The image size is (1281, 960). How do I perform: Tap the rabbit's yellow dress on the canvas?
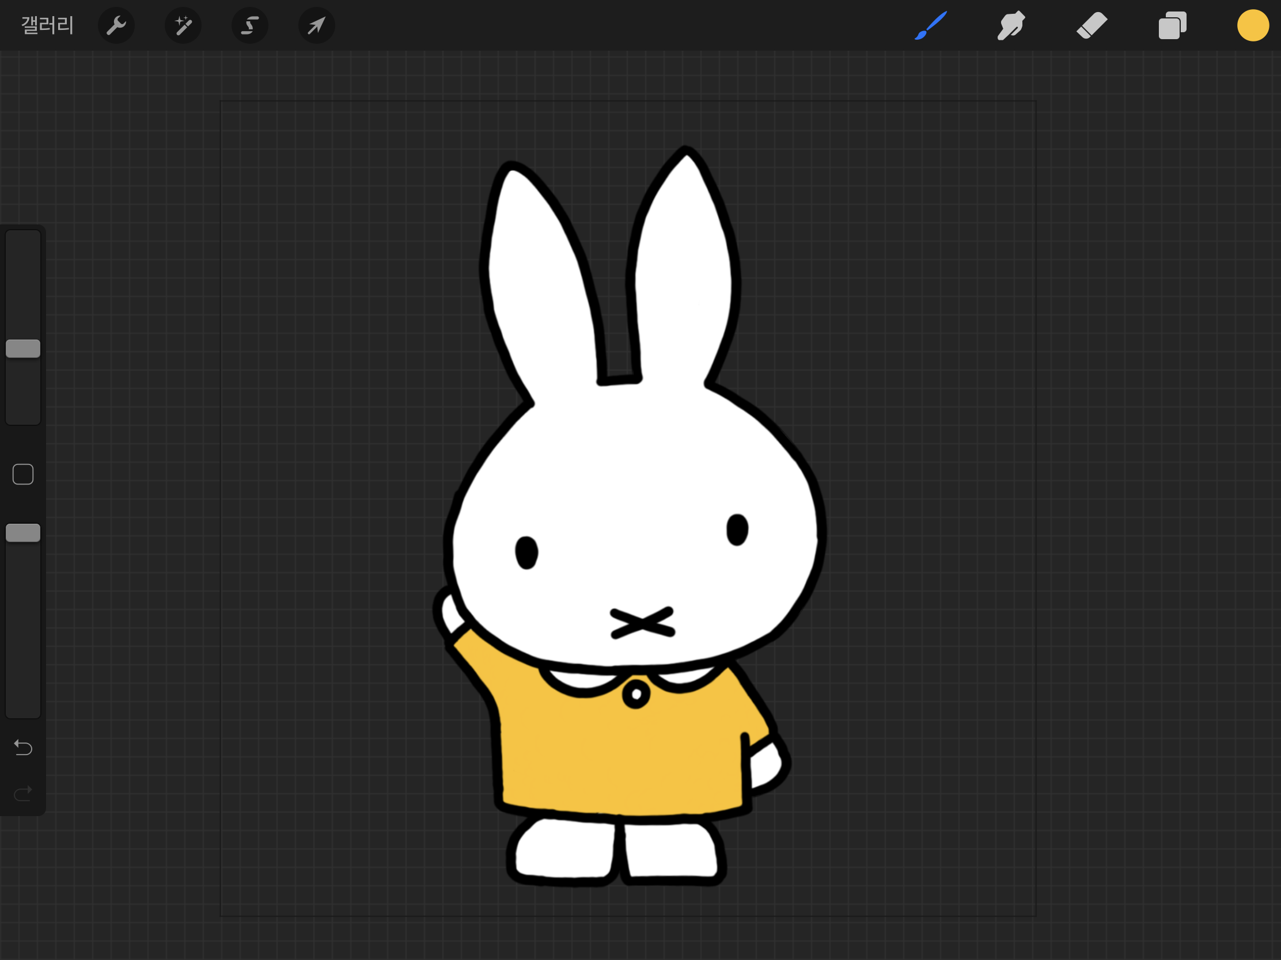(620, 752)
